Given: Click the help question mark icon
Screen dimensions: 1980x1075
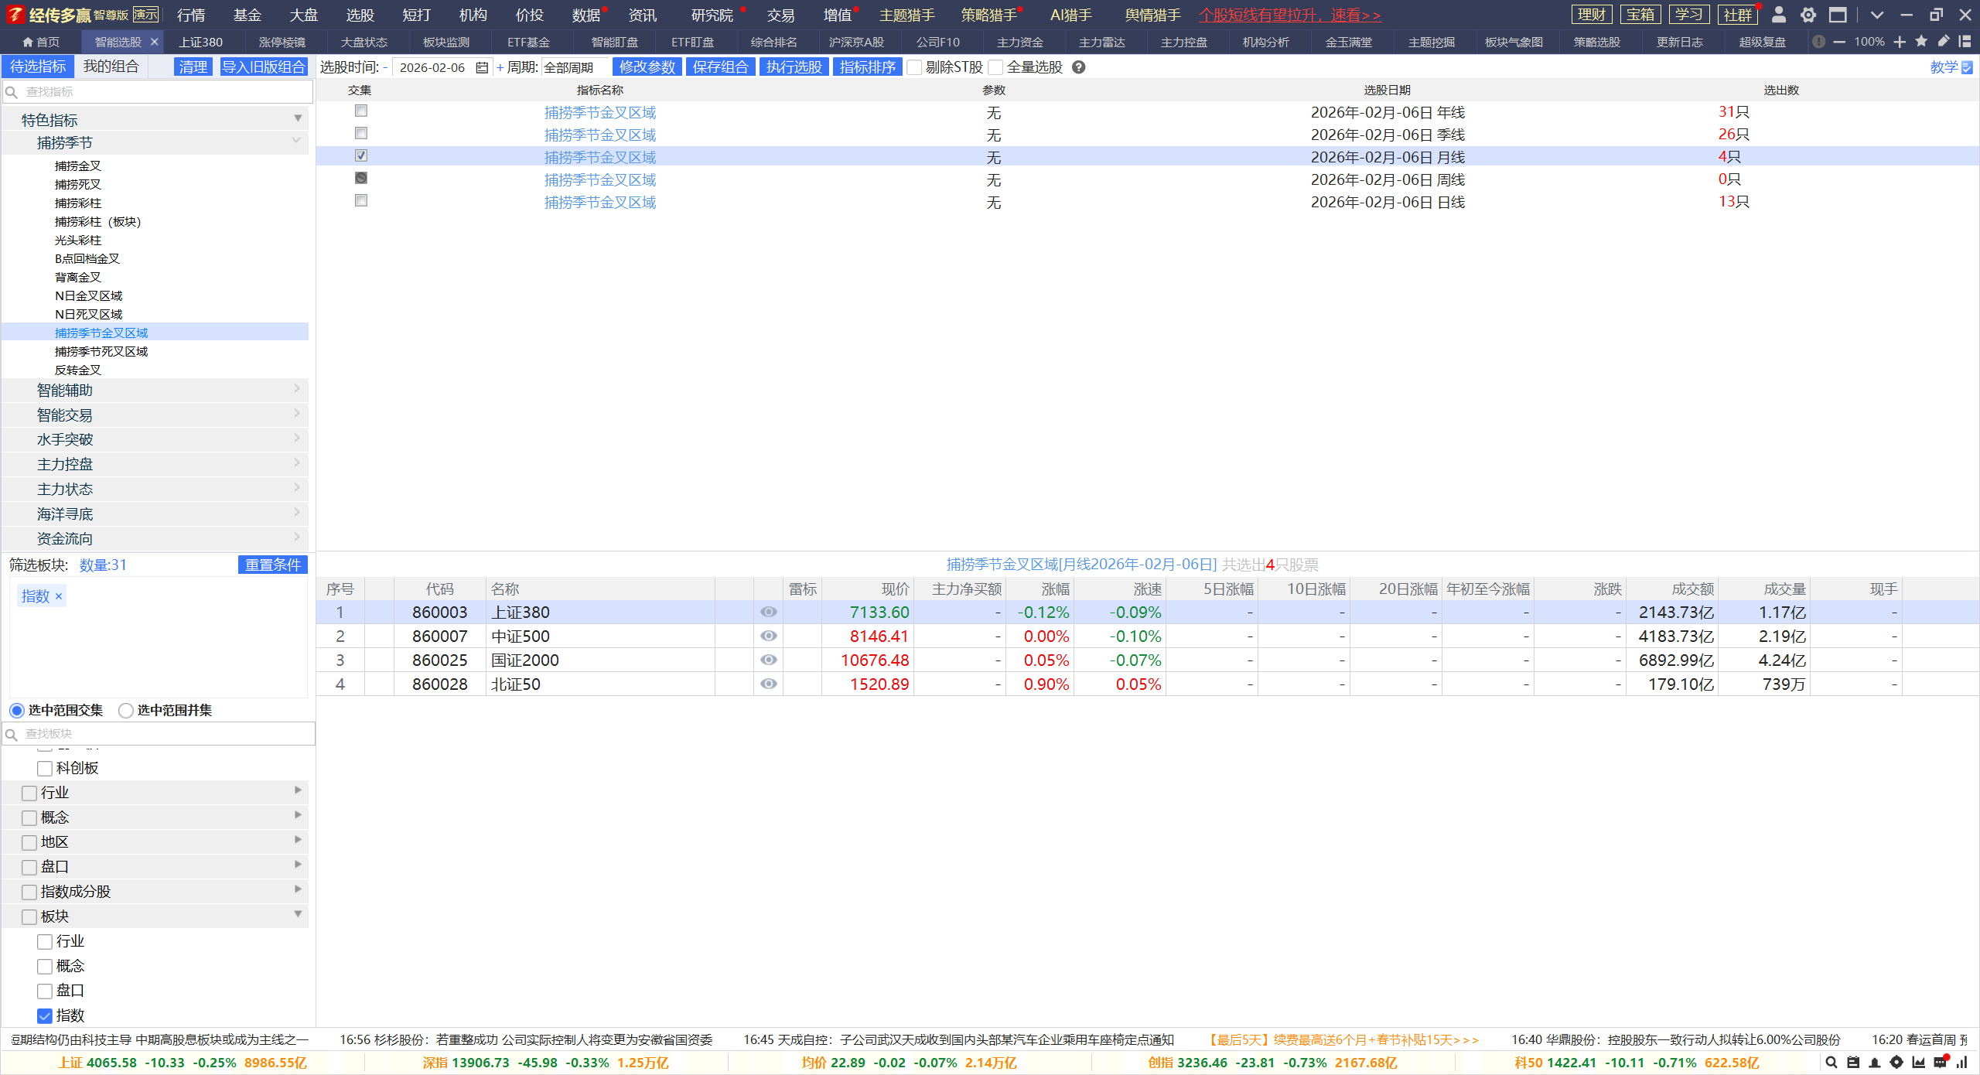Looking at the screenshot, I should 1079,67.
